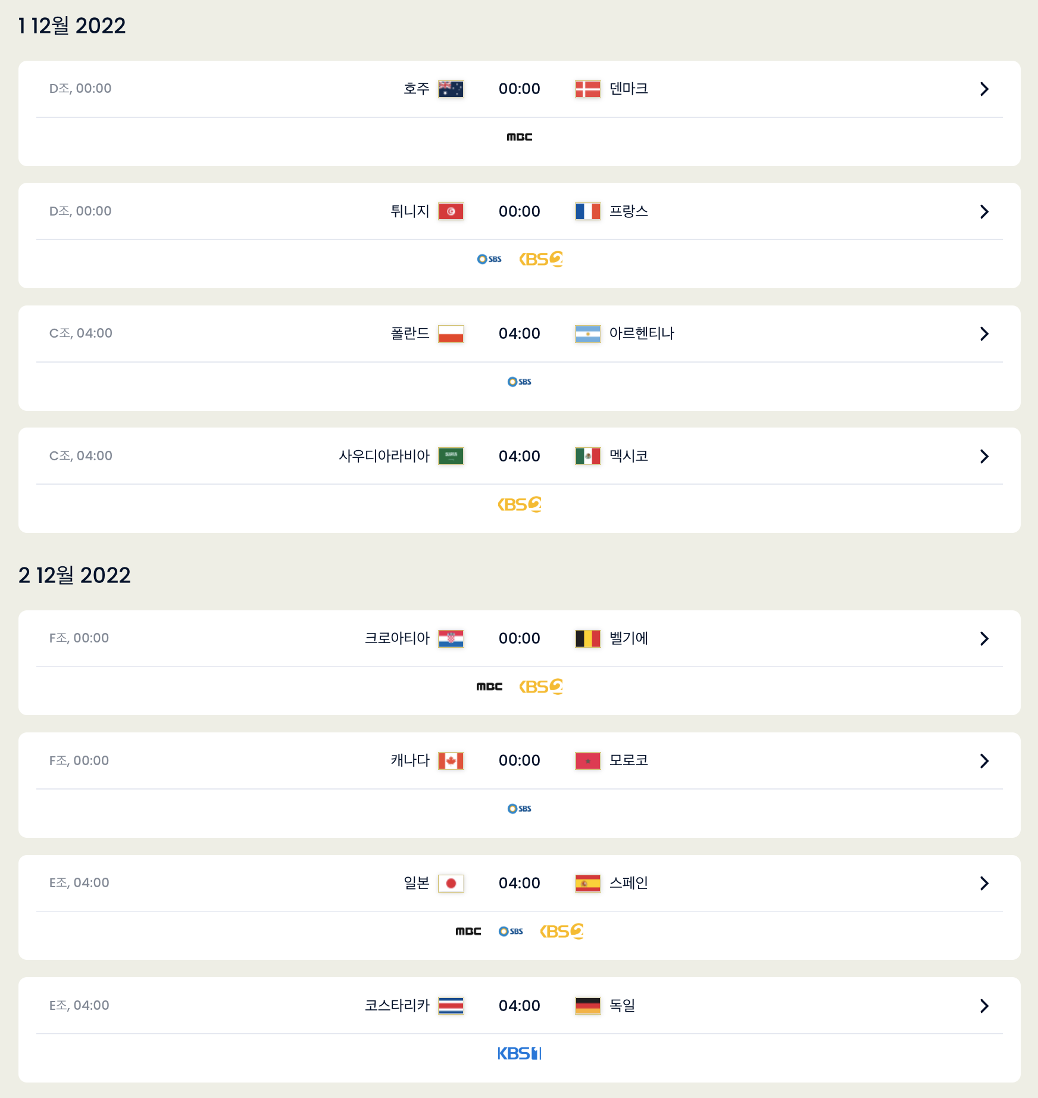Image resolution: width=1038 pixels, height=1098 pixels.
Task: Select the 폴란드 team name
Action: (x=410, y=333)
